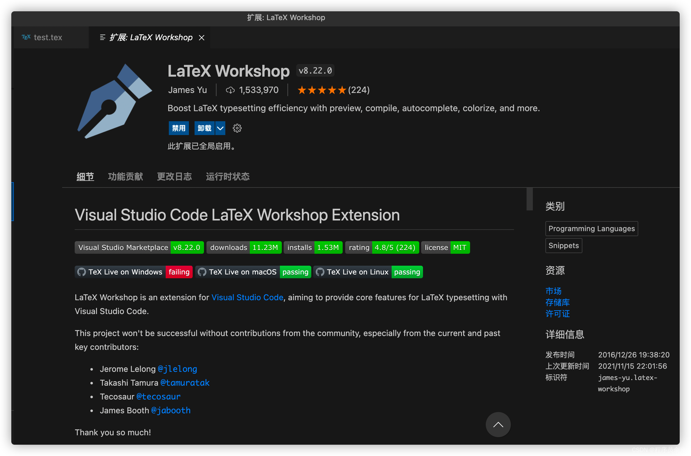Click the LaTeX Workshop pen logo
Image resolution: width=691 pixels, height=456 pixels.
point(115,101)
